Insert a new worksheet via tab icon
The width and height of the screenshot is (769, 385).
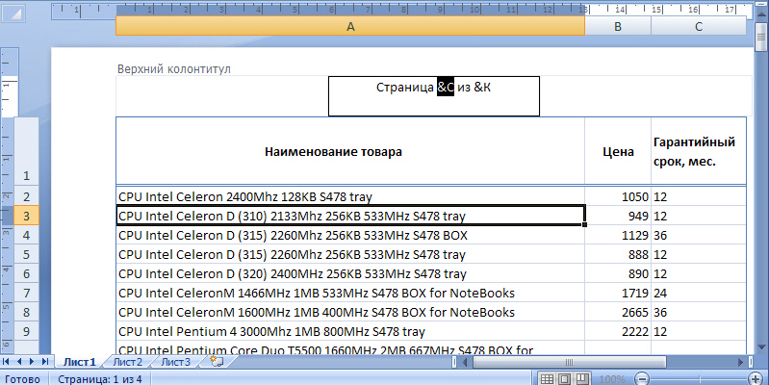click(217, 362)
